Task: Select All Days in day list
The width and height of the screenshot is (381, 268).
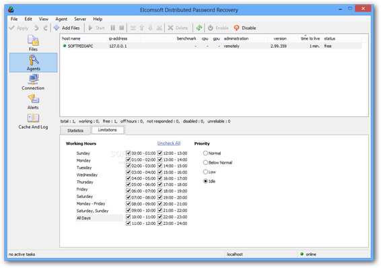Action: 100,218
